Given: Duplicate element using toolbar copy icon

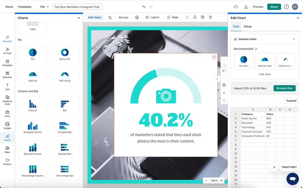Looking at the screenshot, I should 203,17.
